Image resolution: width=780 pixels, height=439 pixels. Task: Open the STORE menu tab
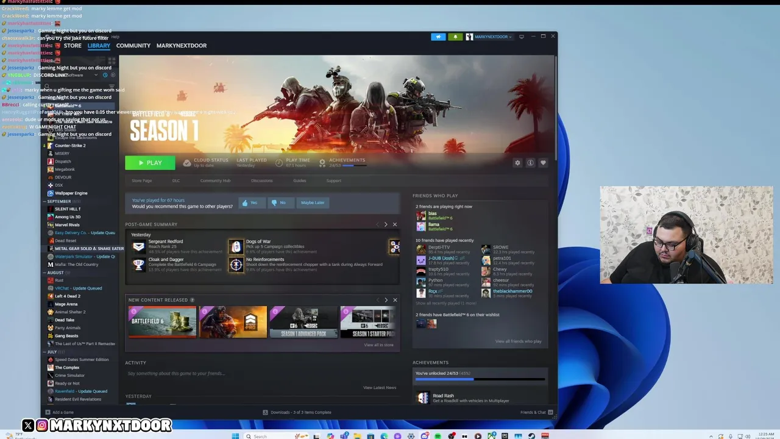[x=73, y=46]
